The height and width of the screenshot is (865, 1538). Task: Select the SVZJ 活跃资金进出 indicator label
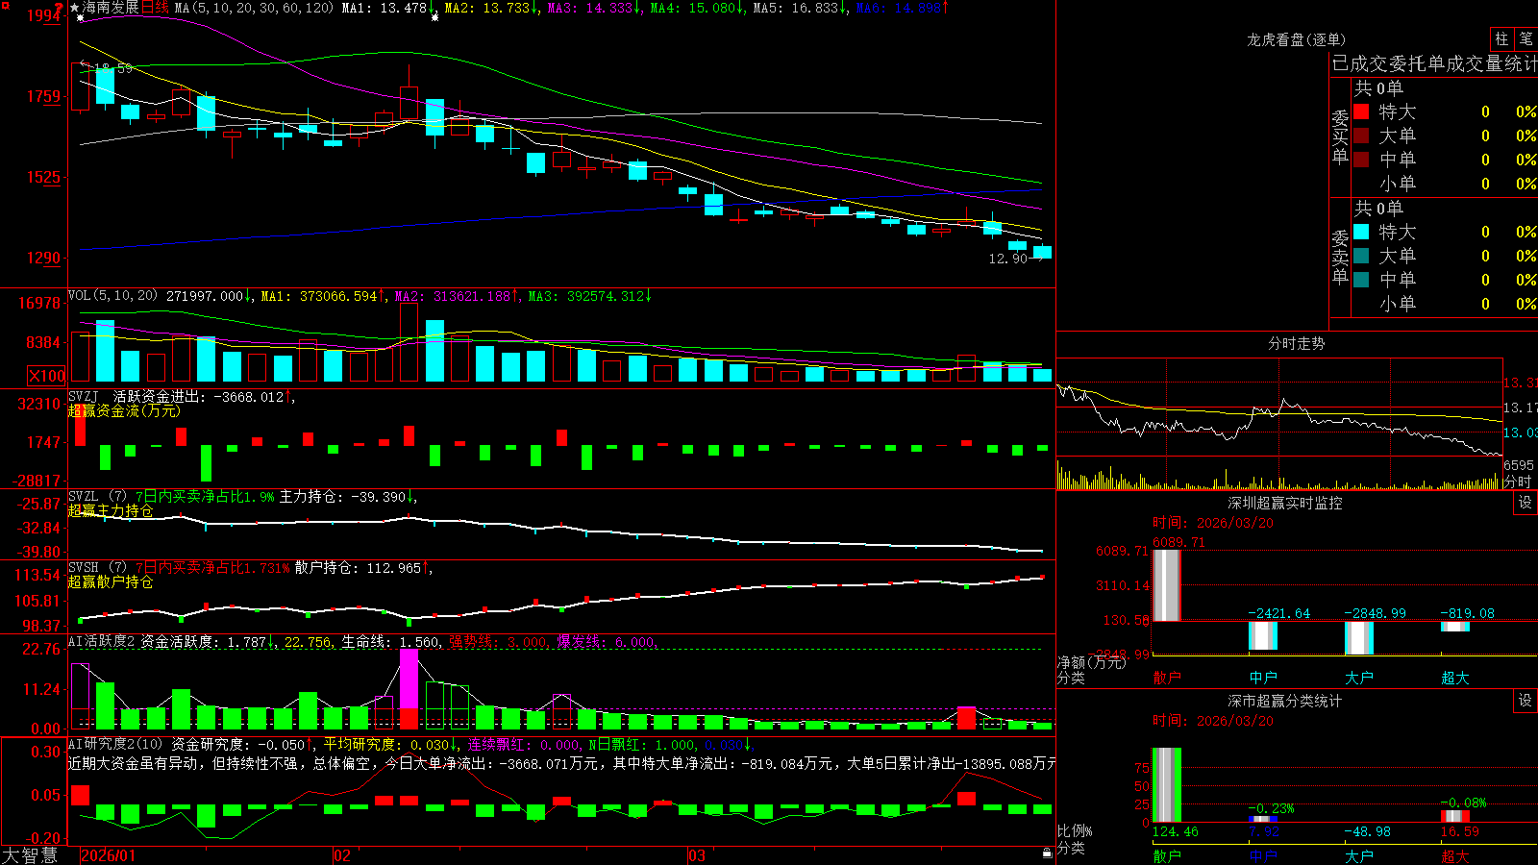click(x=84, y=396)
